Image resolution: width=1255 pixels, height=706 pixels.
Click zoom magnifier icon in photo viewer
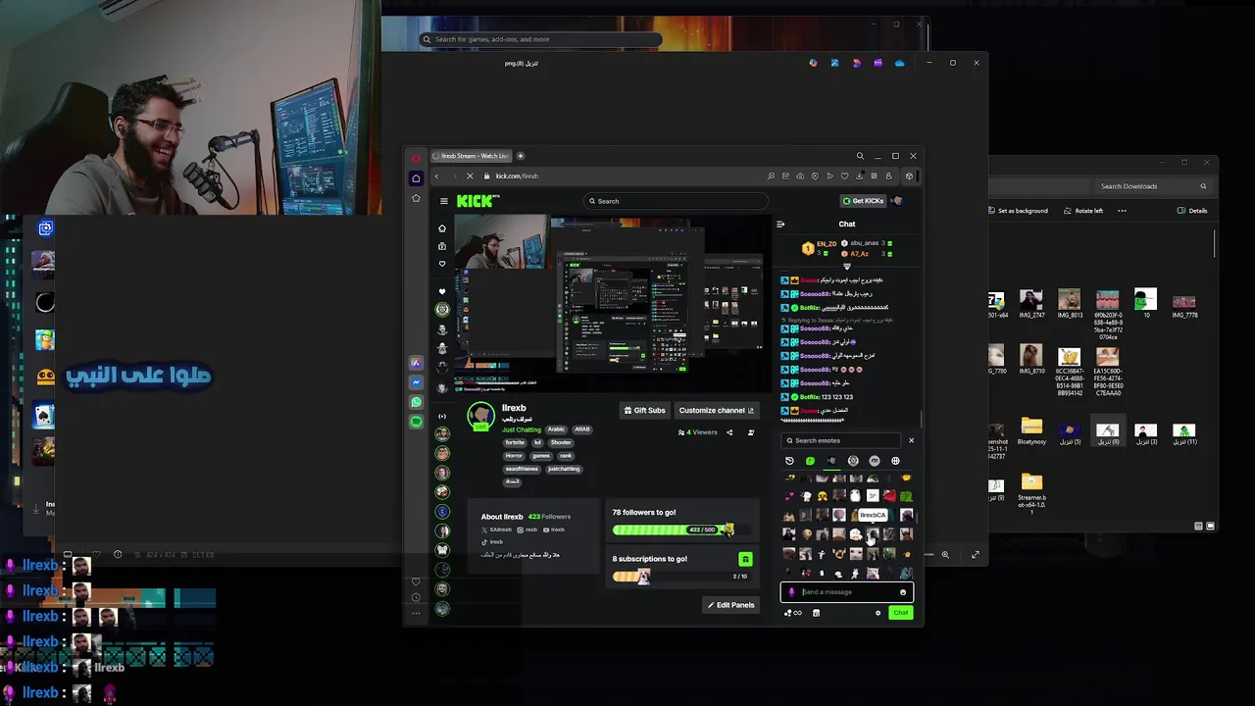tap(945, 555)
